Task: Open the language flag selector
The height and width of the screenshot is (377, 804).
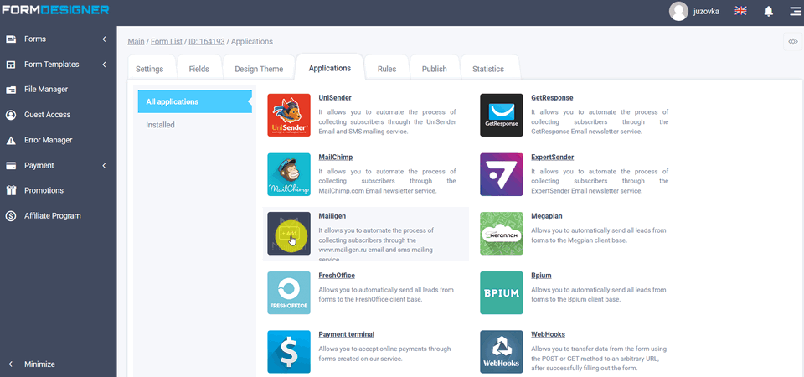Action: pos(740,11)
